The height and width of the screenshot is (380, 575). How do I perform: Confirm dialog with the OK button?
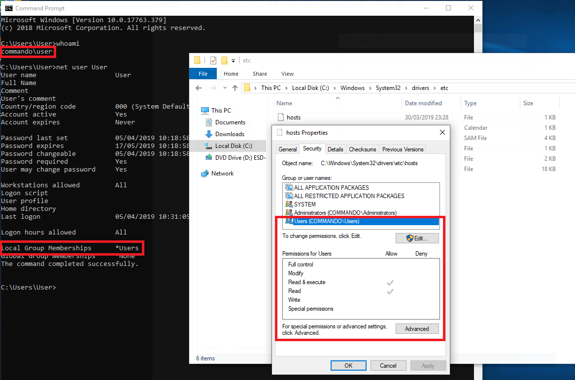click(348, 365)
